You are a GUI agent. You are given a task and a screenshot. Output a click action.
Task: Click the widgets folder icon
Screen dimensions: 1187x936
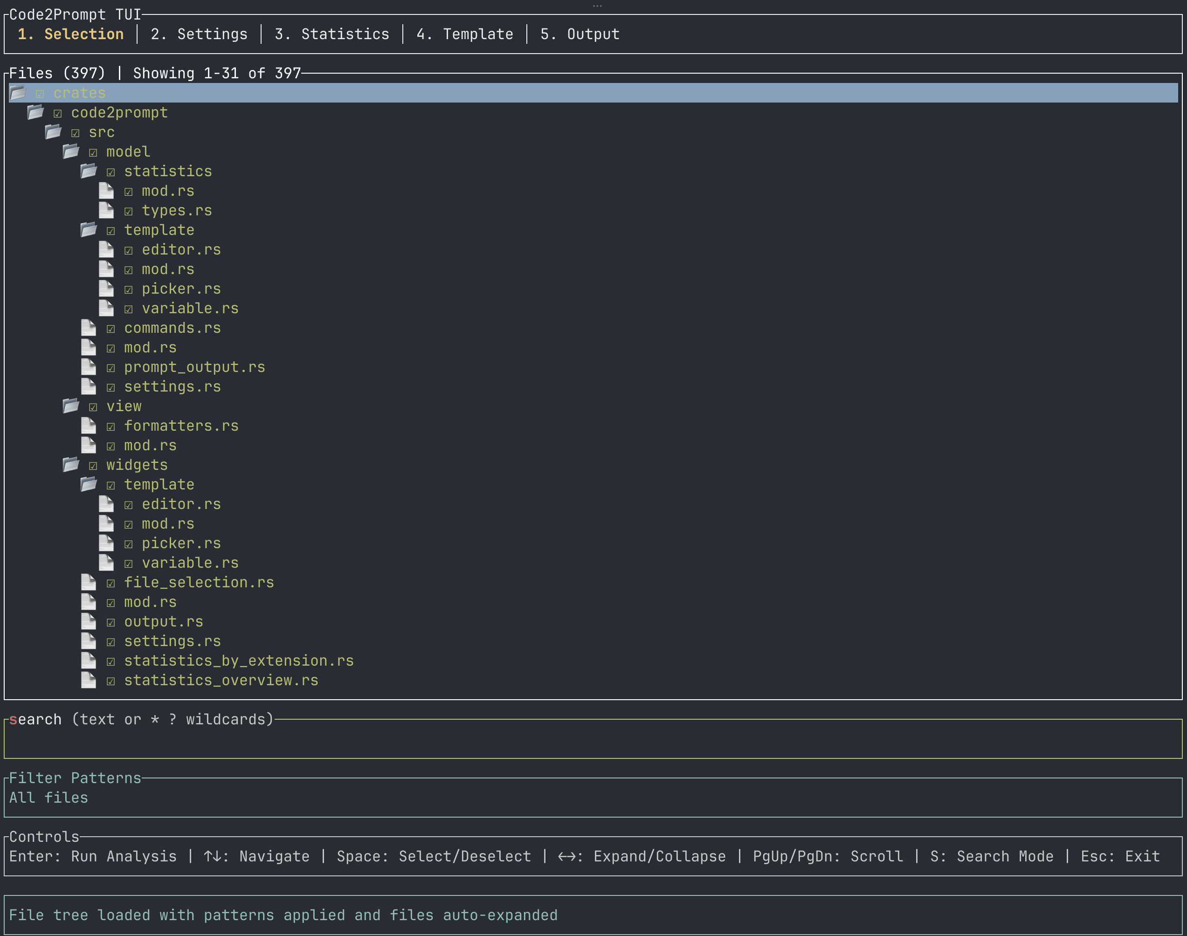pyautogui.click(x=71, y=465)
